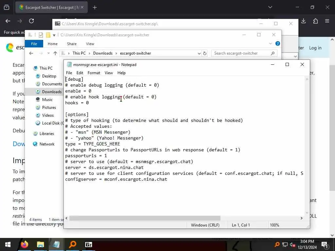335x251 pixels.
Task: Click the 'hooks = 0' line
Action: 77,103
